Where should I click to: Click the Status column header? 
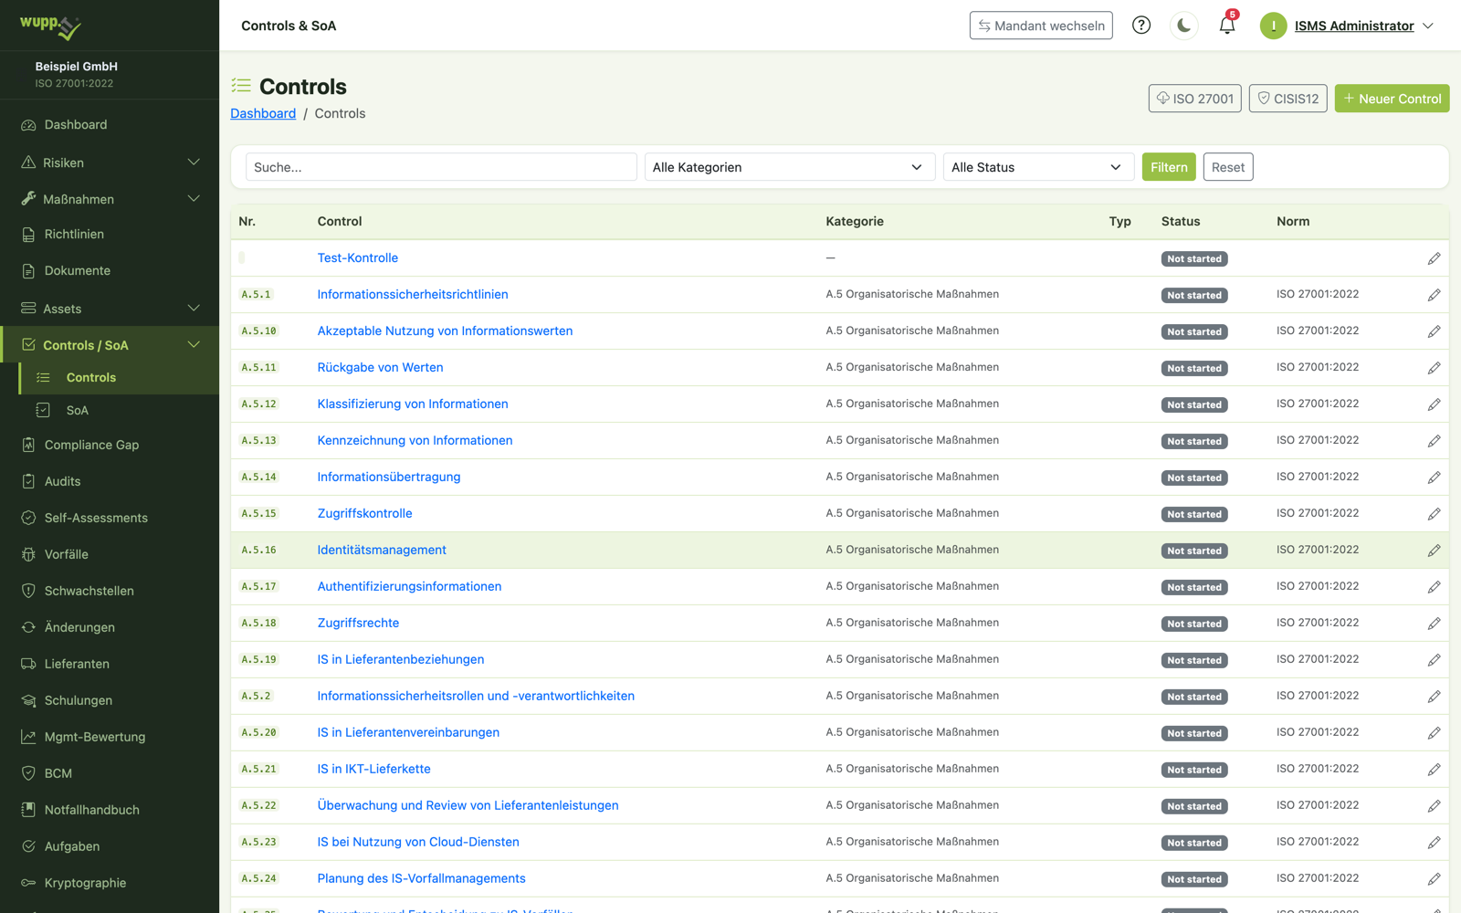[x=1181, y=221]
